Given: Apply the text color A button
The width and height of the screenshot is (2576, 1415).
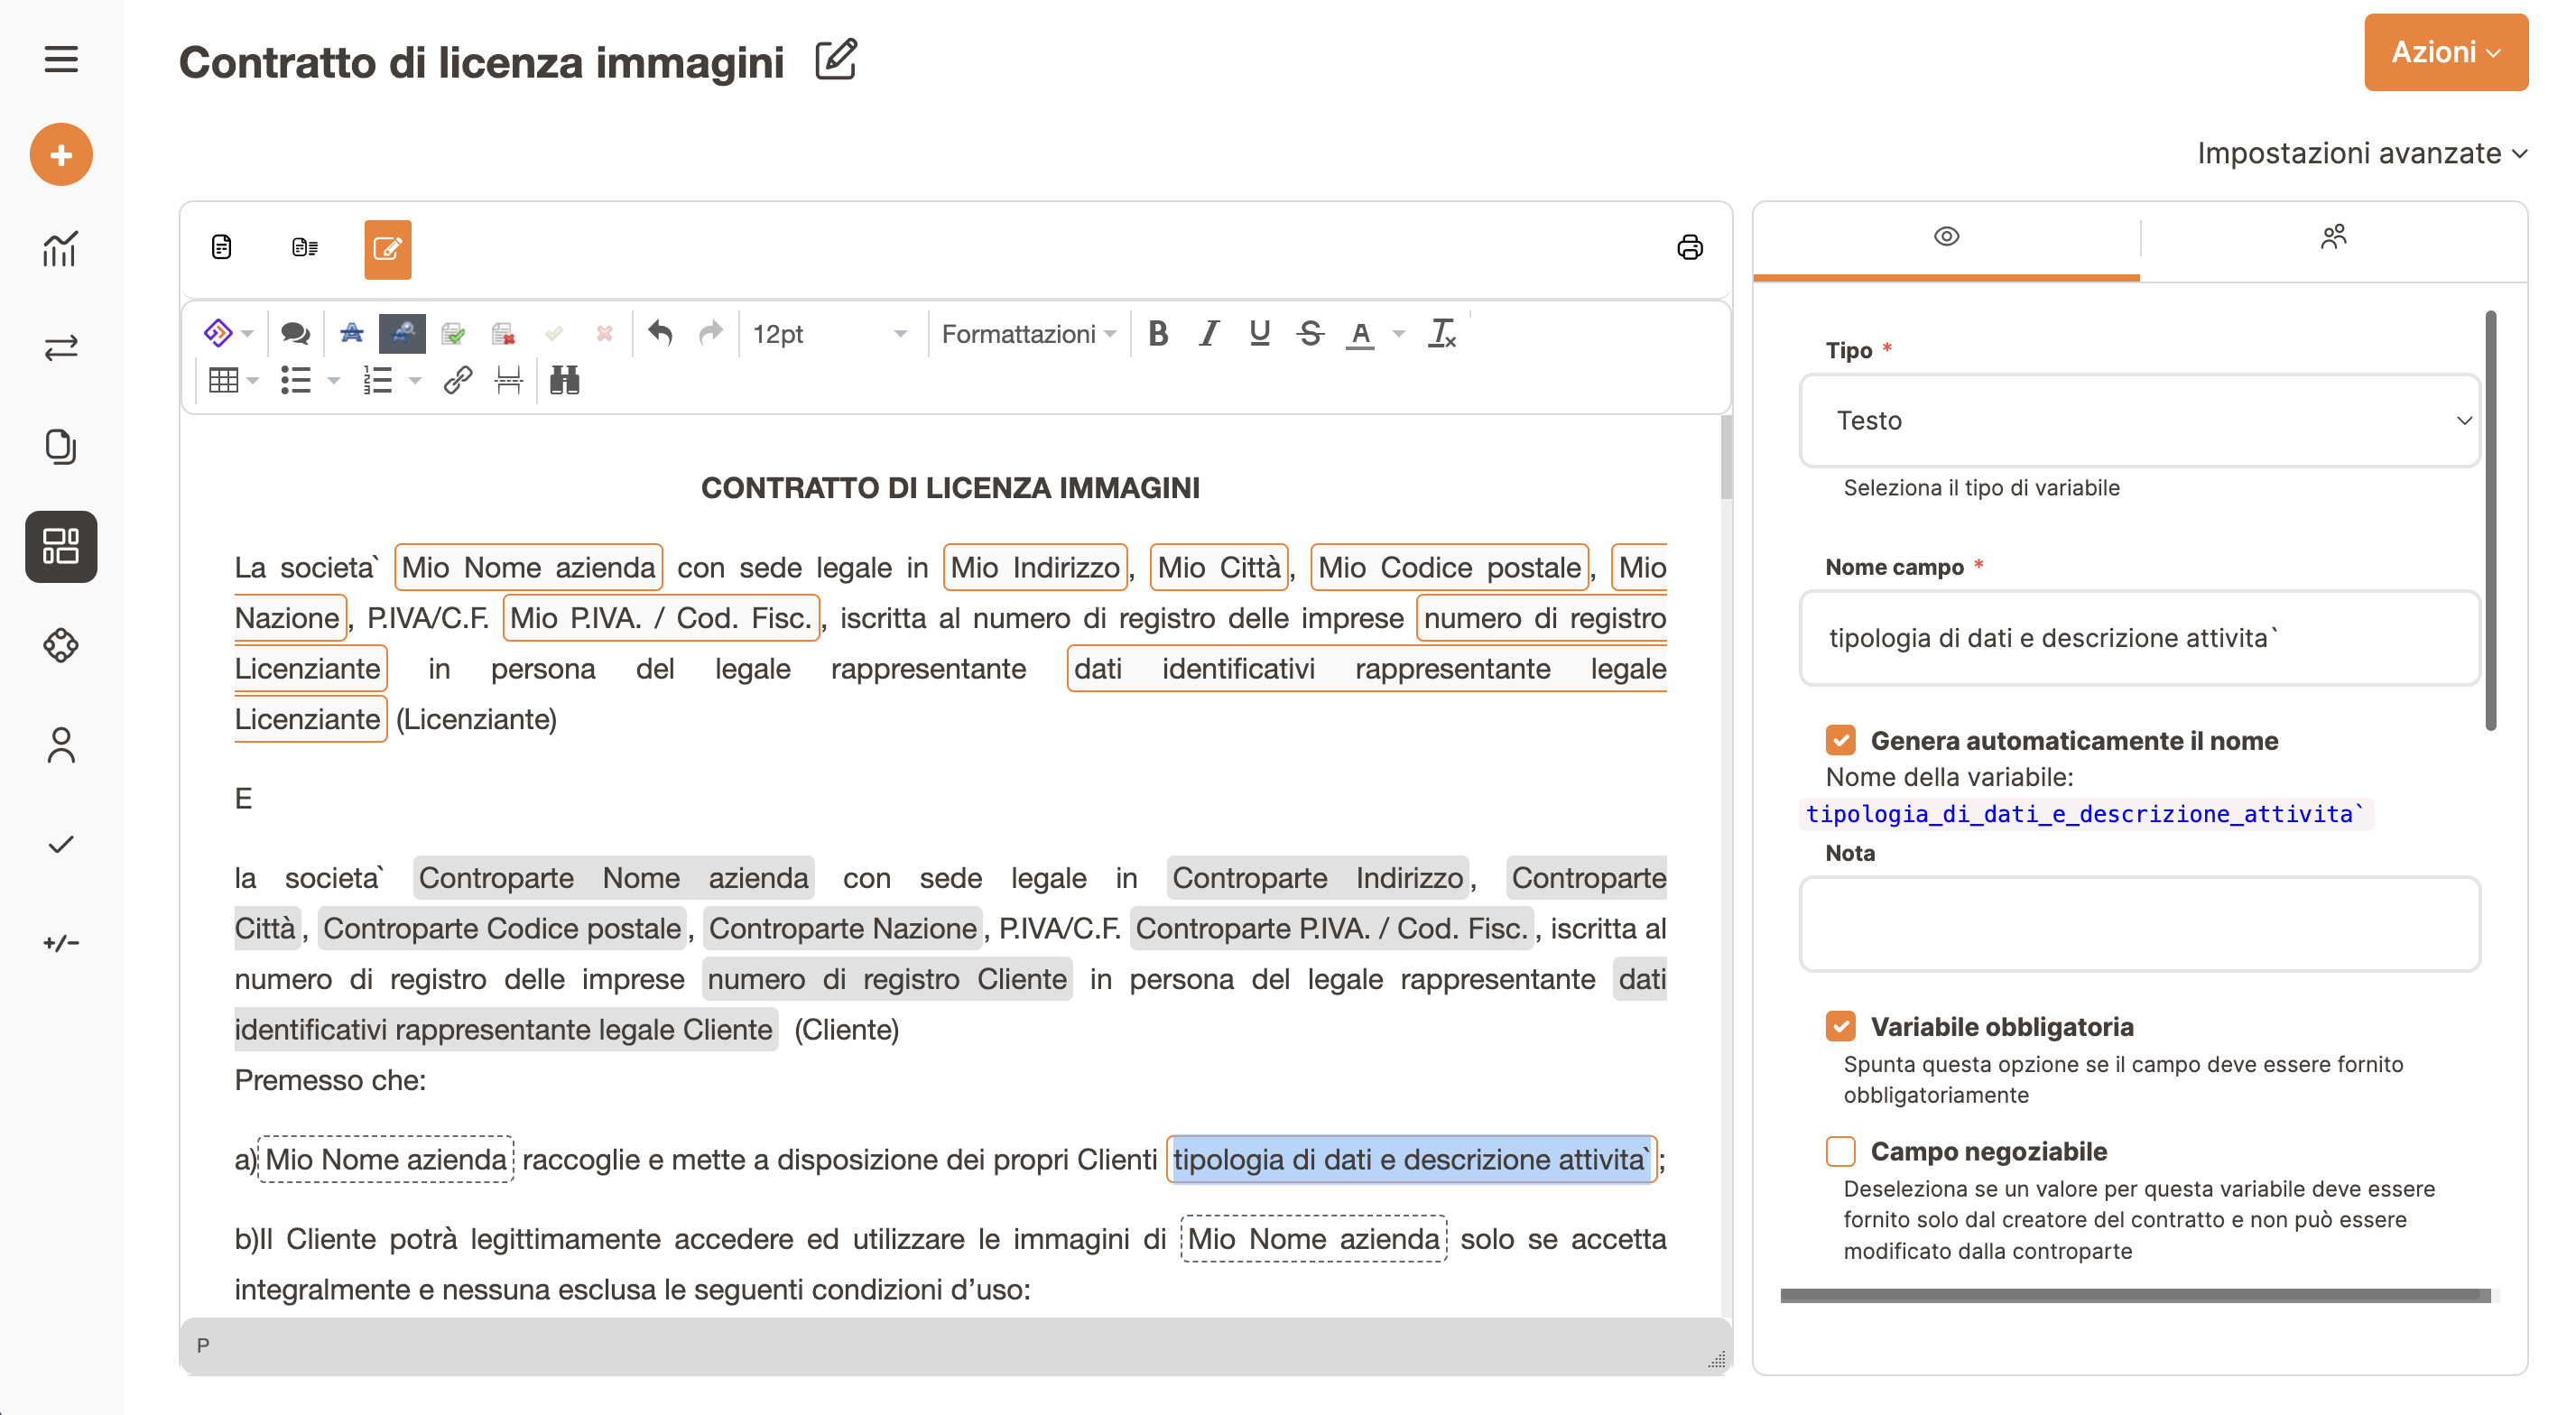Looking at the screenshot, I should 1360,333.
